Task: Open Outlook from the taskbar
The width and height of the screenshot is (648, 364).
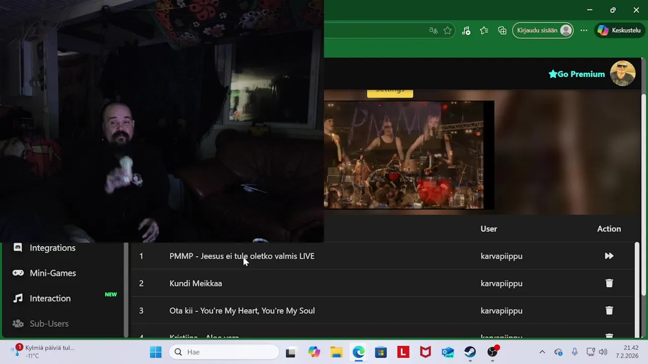Action: [x=448, y=352]
